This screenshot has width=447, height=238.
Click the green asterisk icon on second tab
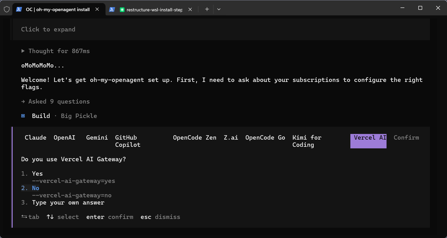pyautogui.click(x=122, y=10)
